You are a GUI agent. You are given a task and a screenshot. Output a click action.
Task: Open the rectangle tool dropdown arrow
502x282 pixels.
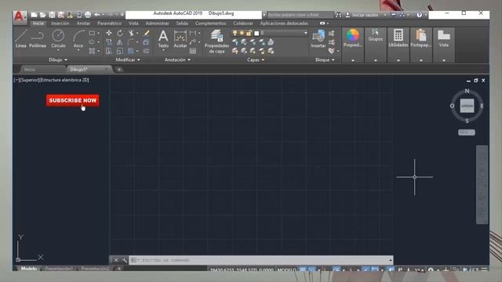tap(98, 33)
